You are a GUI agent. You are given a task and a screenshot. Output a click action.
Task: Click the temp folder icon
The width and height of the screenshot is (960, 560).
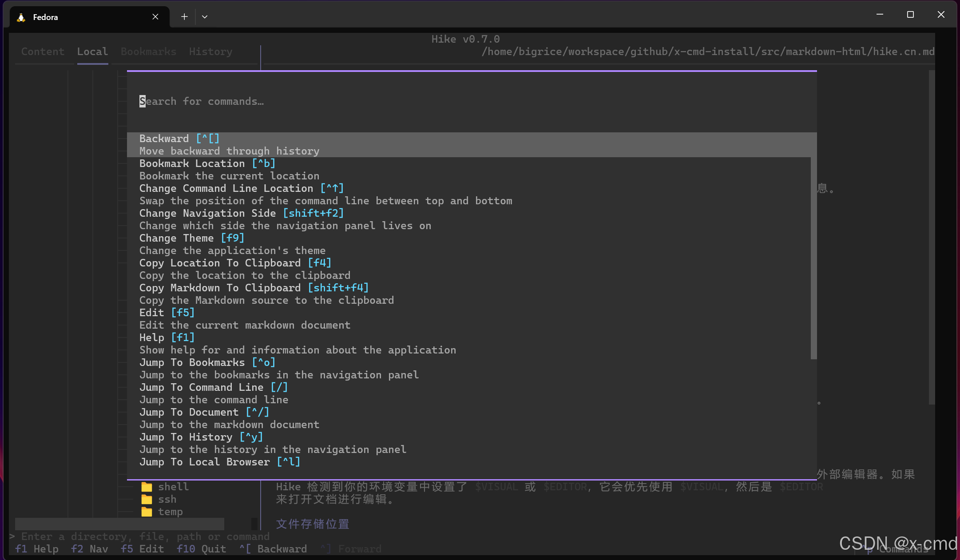147,512
